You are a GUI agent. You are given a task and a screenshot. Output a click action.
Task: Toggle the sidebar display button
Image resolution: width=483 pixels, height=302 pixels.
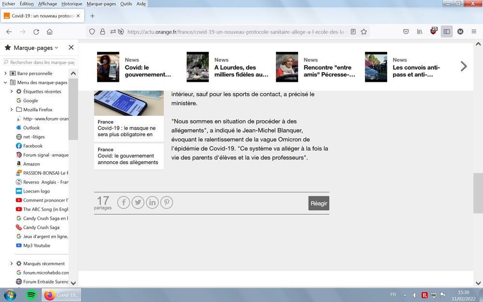446,32
